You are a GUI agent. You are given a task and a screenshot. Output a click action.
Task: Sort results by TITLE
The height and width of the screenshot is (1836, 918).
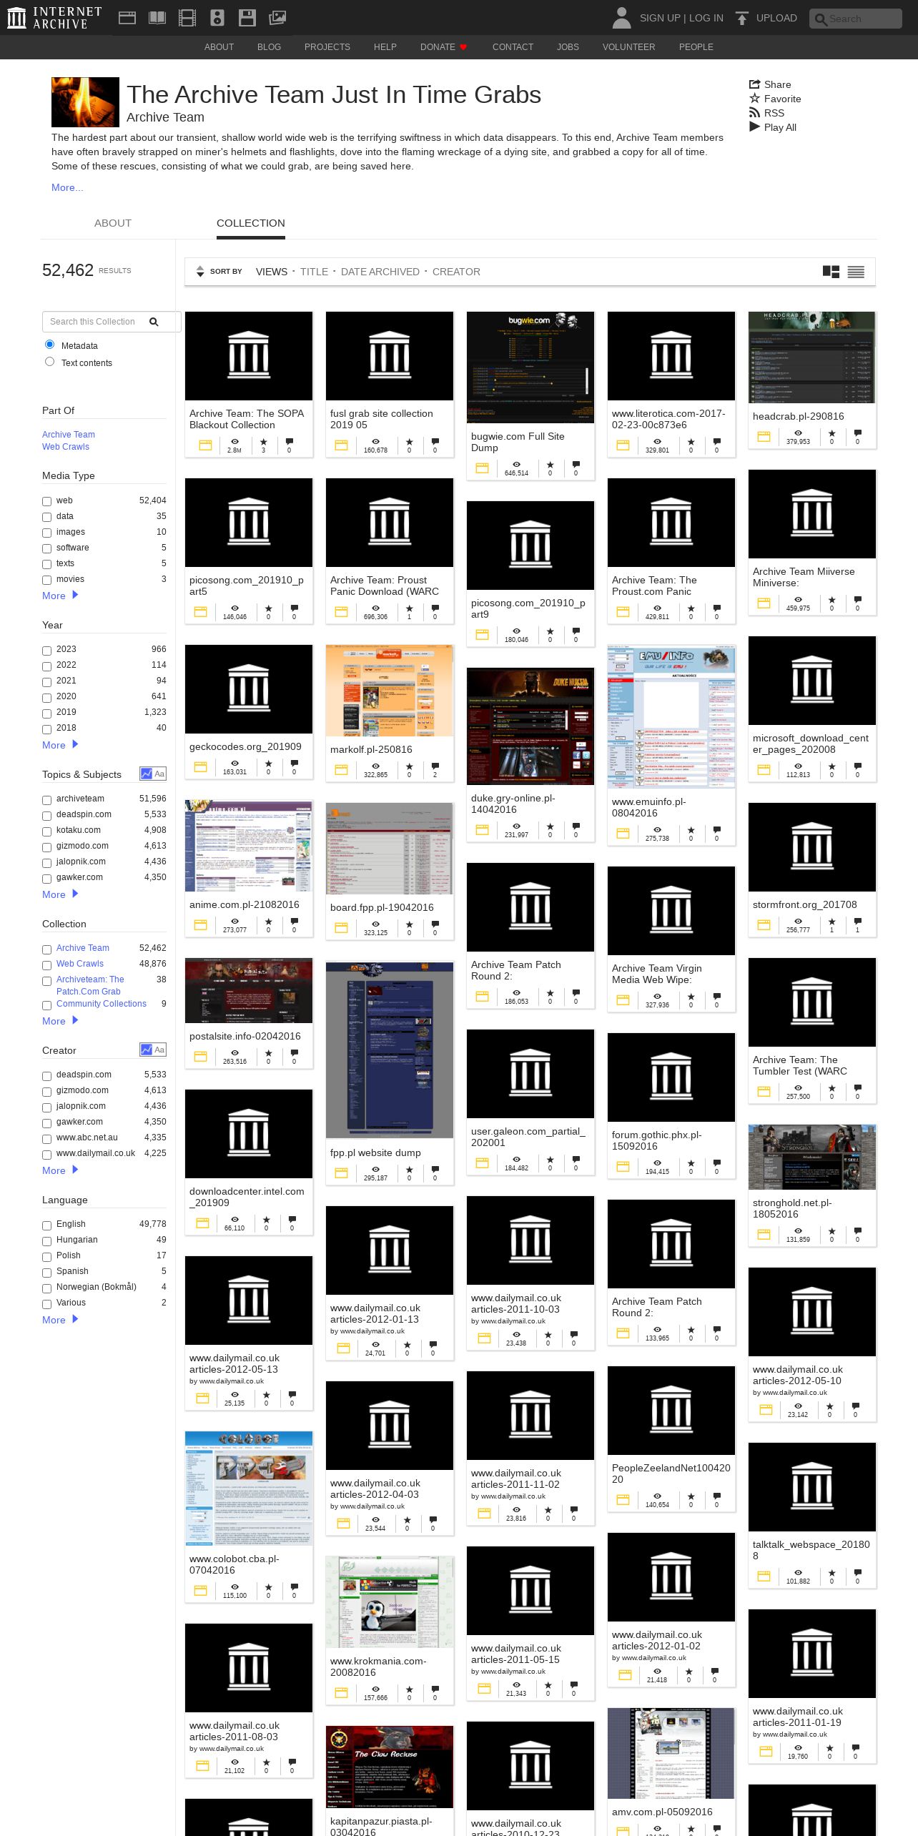pyautogui.click(x=314, y=272)
